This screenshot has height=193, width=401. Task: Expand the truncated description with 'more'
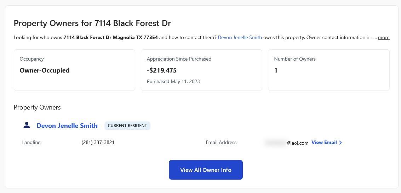(384, 37)
